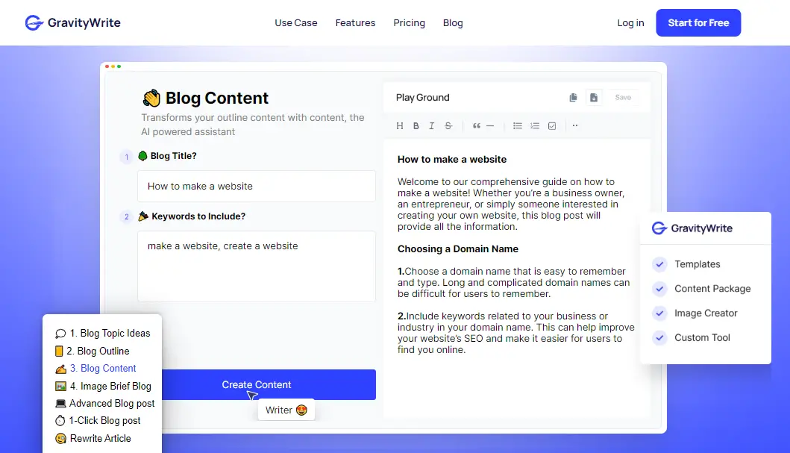Insert a blockquote
Viewport: 790px width, 453px height.
(x=476, y=125)
